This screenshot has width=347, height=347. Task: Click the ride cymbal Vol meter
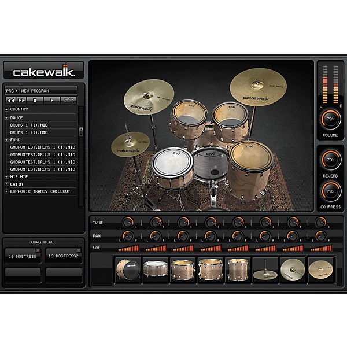coord(321,249)
